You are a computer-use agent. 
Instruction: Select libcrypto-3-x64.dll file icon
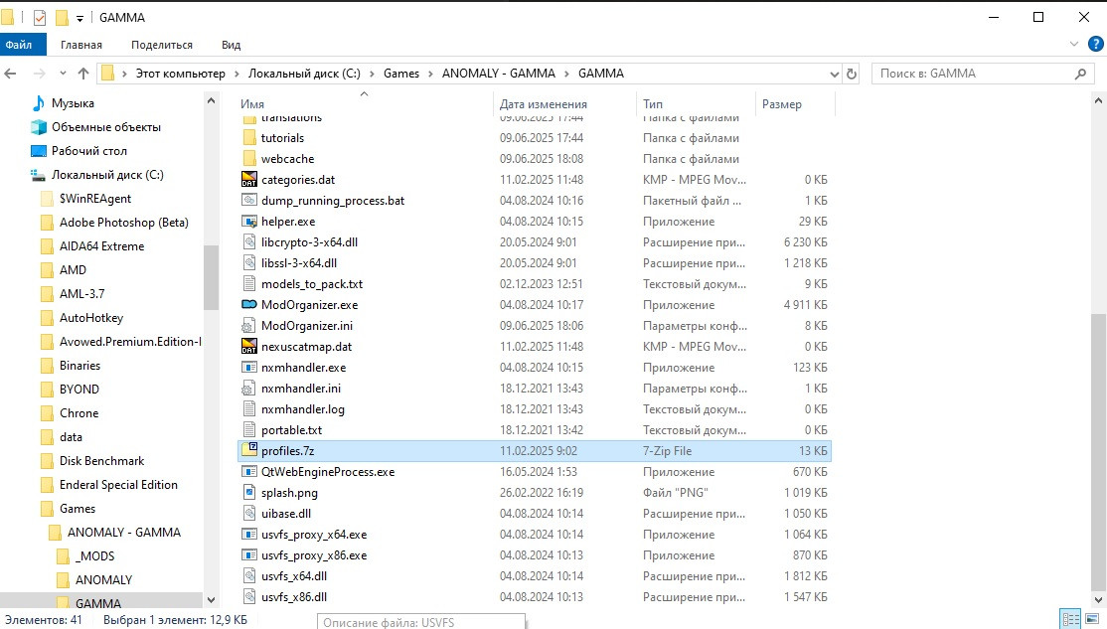point(249,242)
